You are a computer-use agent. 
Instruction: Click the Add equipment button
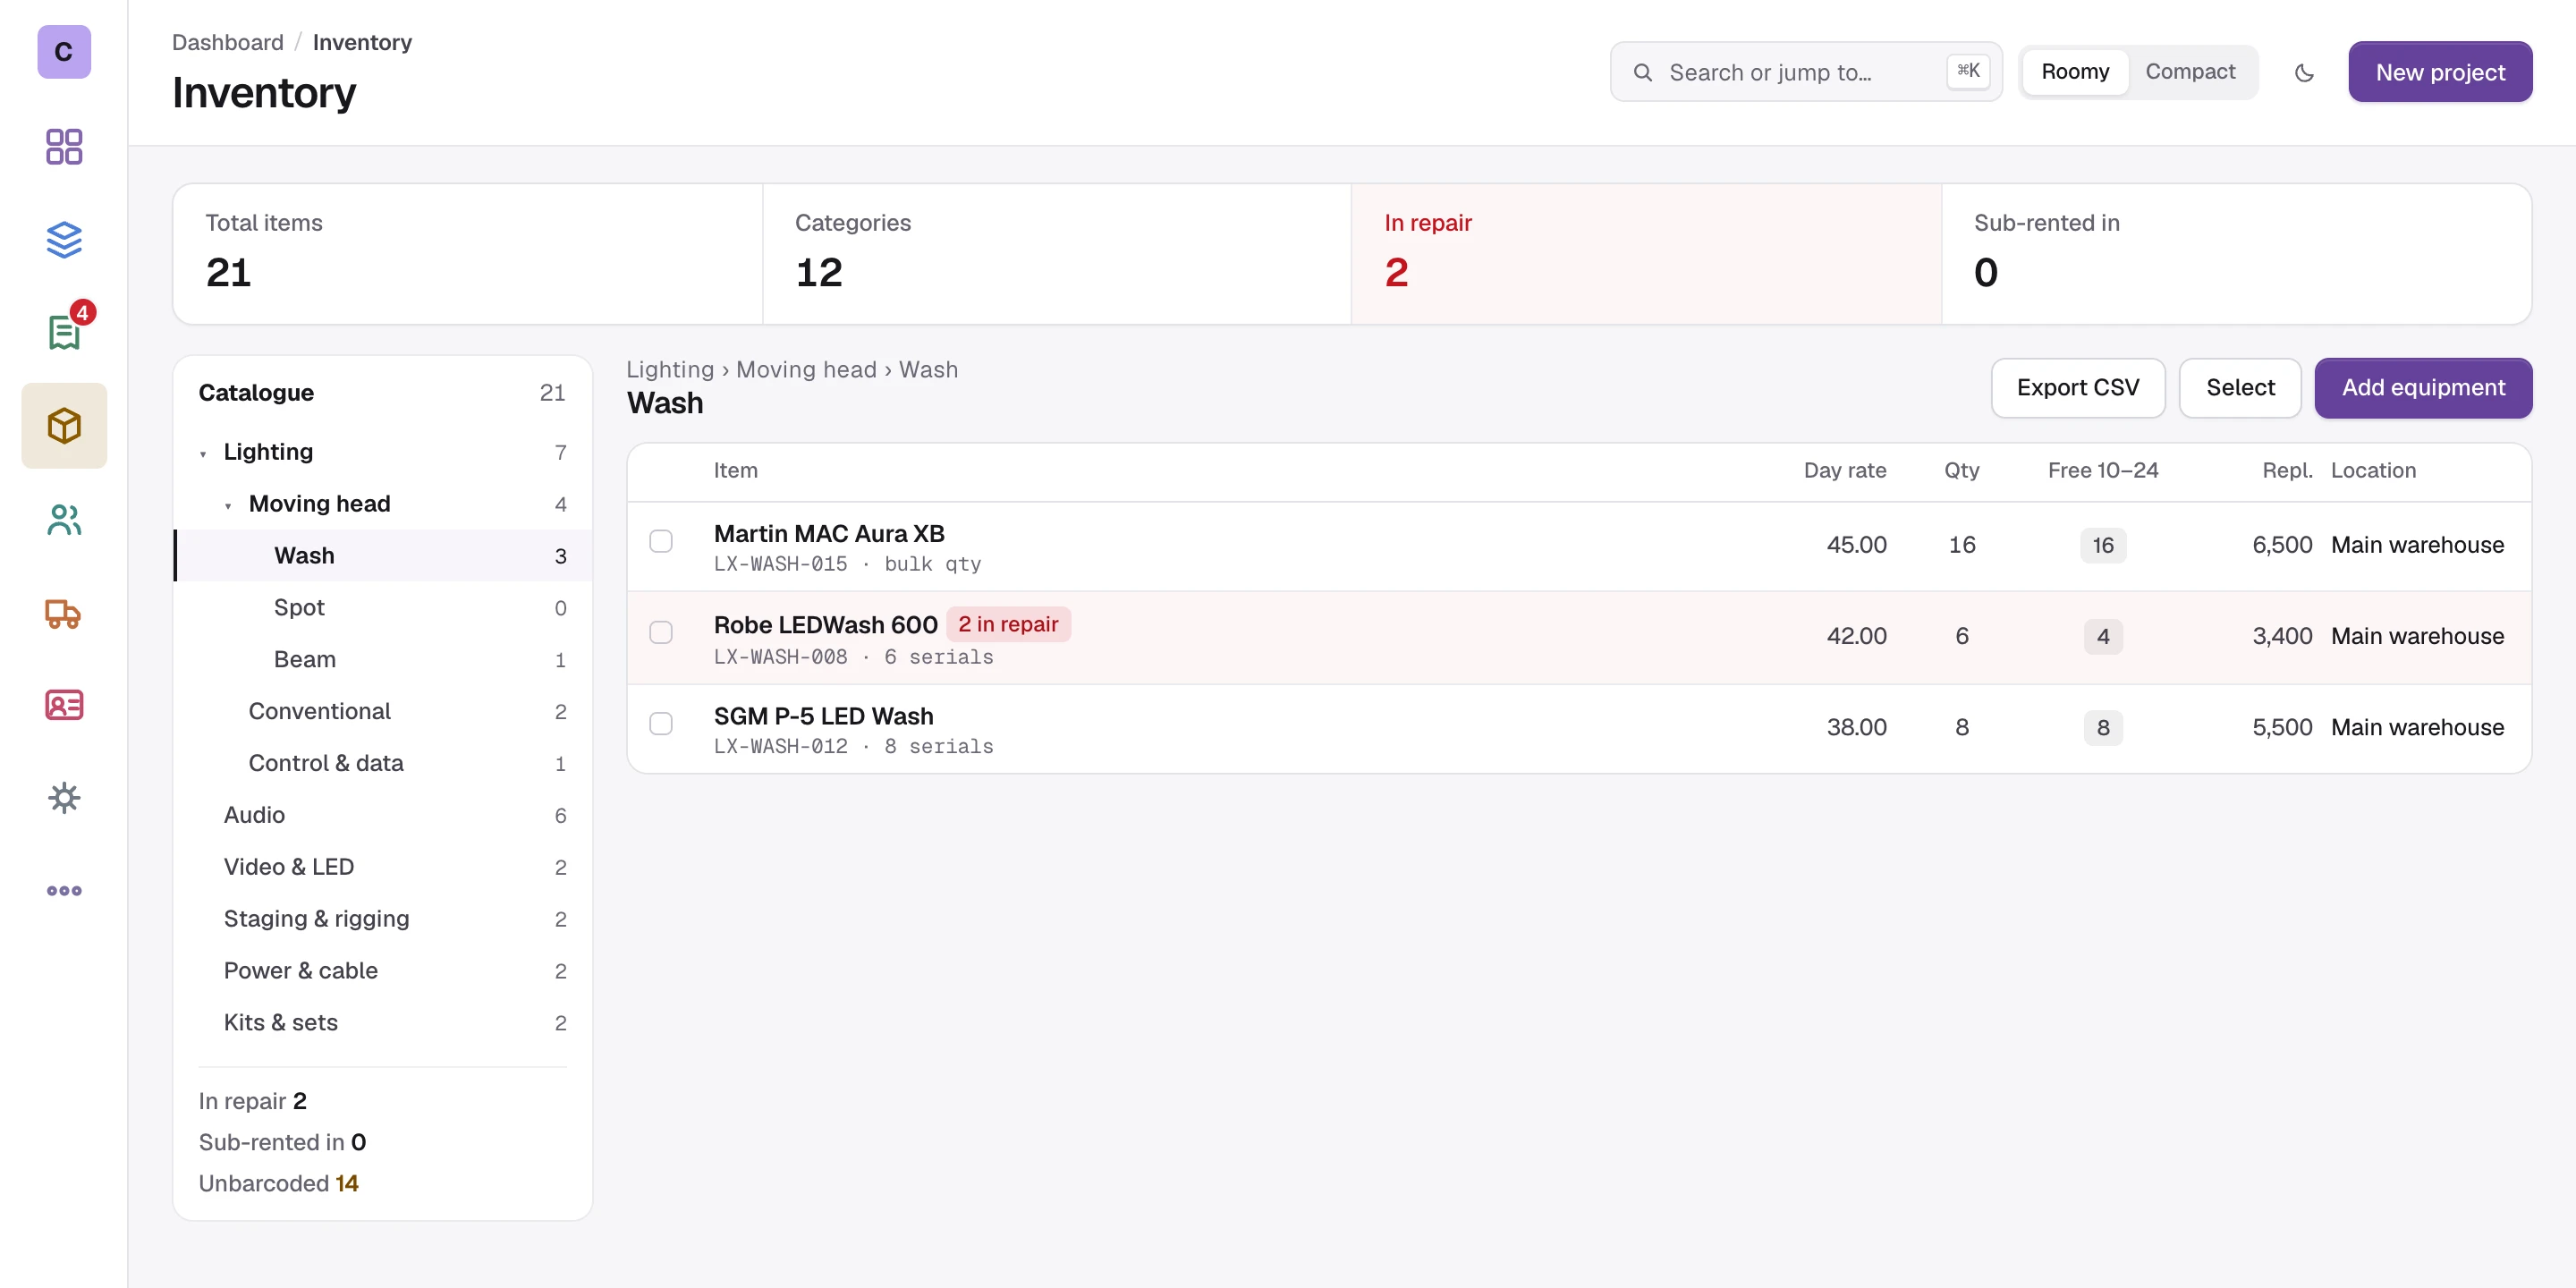2423,388
